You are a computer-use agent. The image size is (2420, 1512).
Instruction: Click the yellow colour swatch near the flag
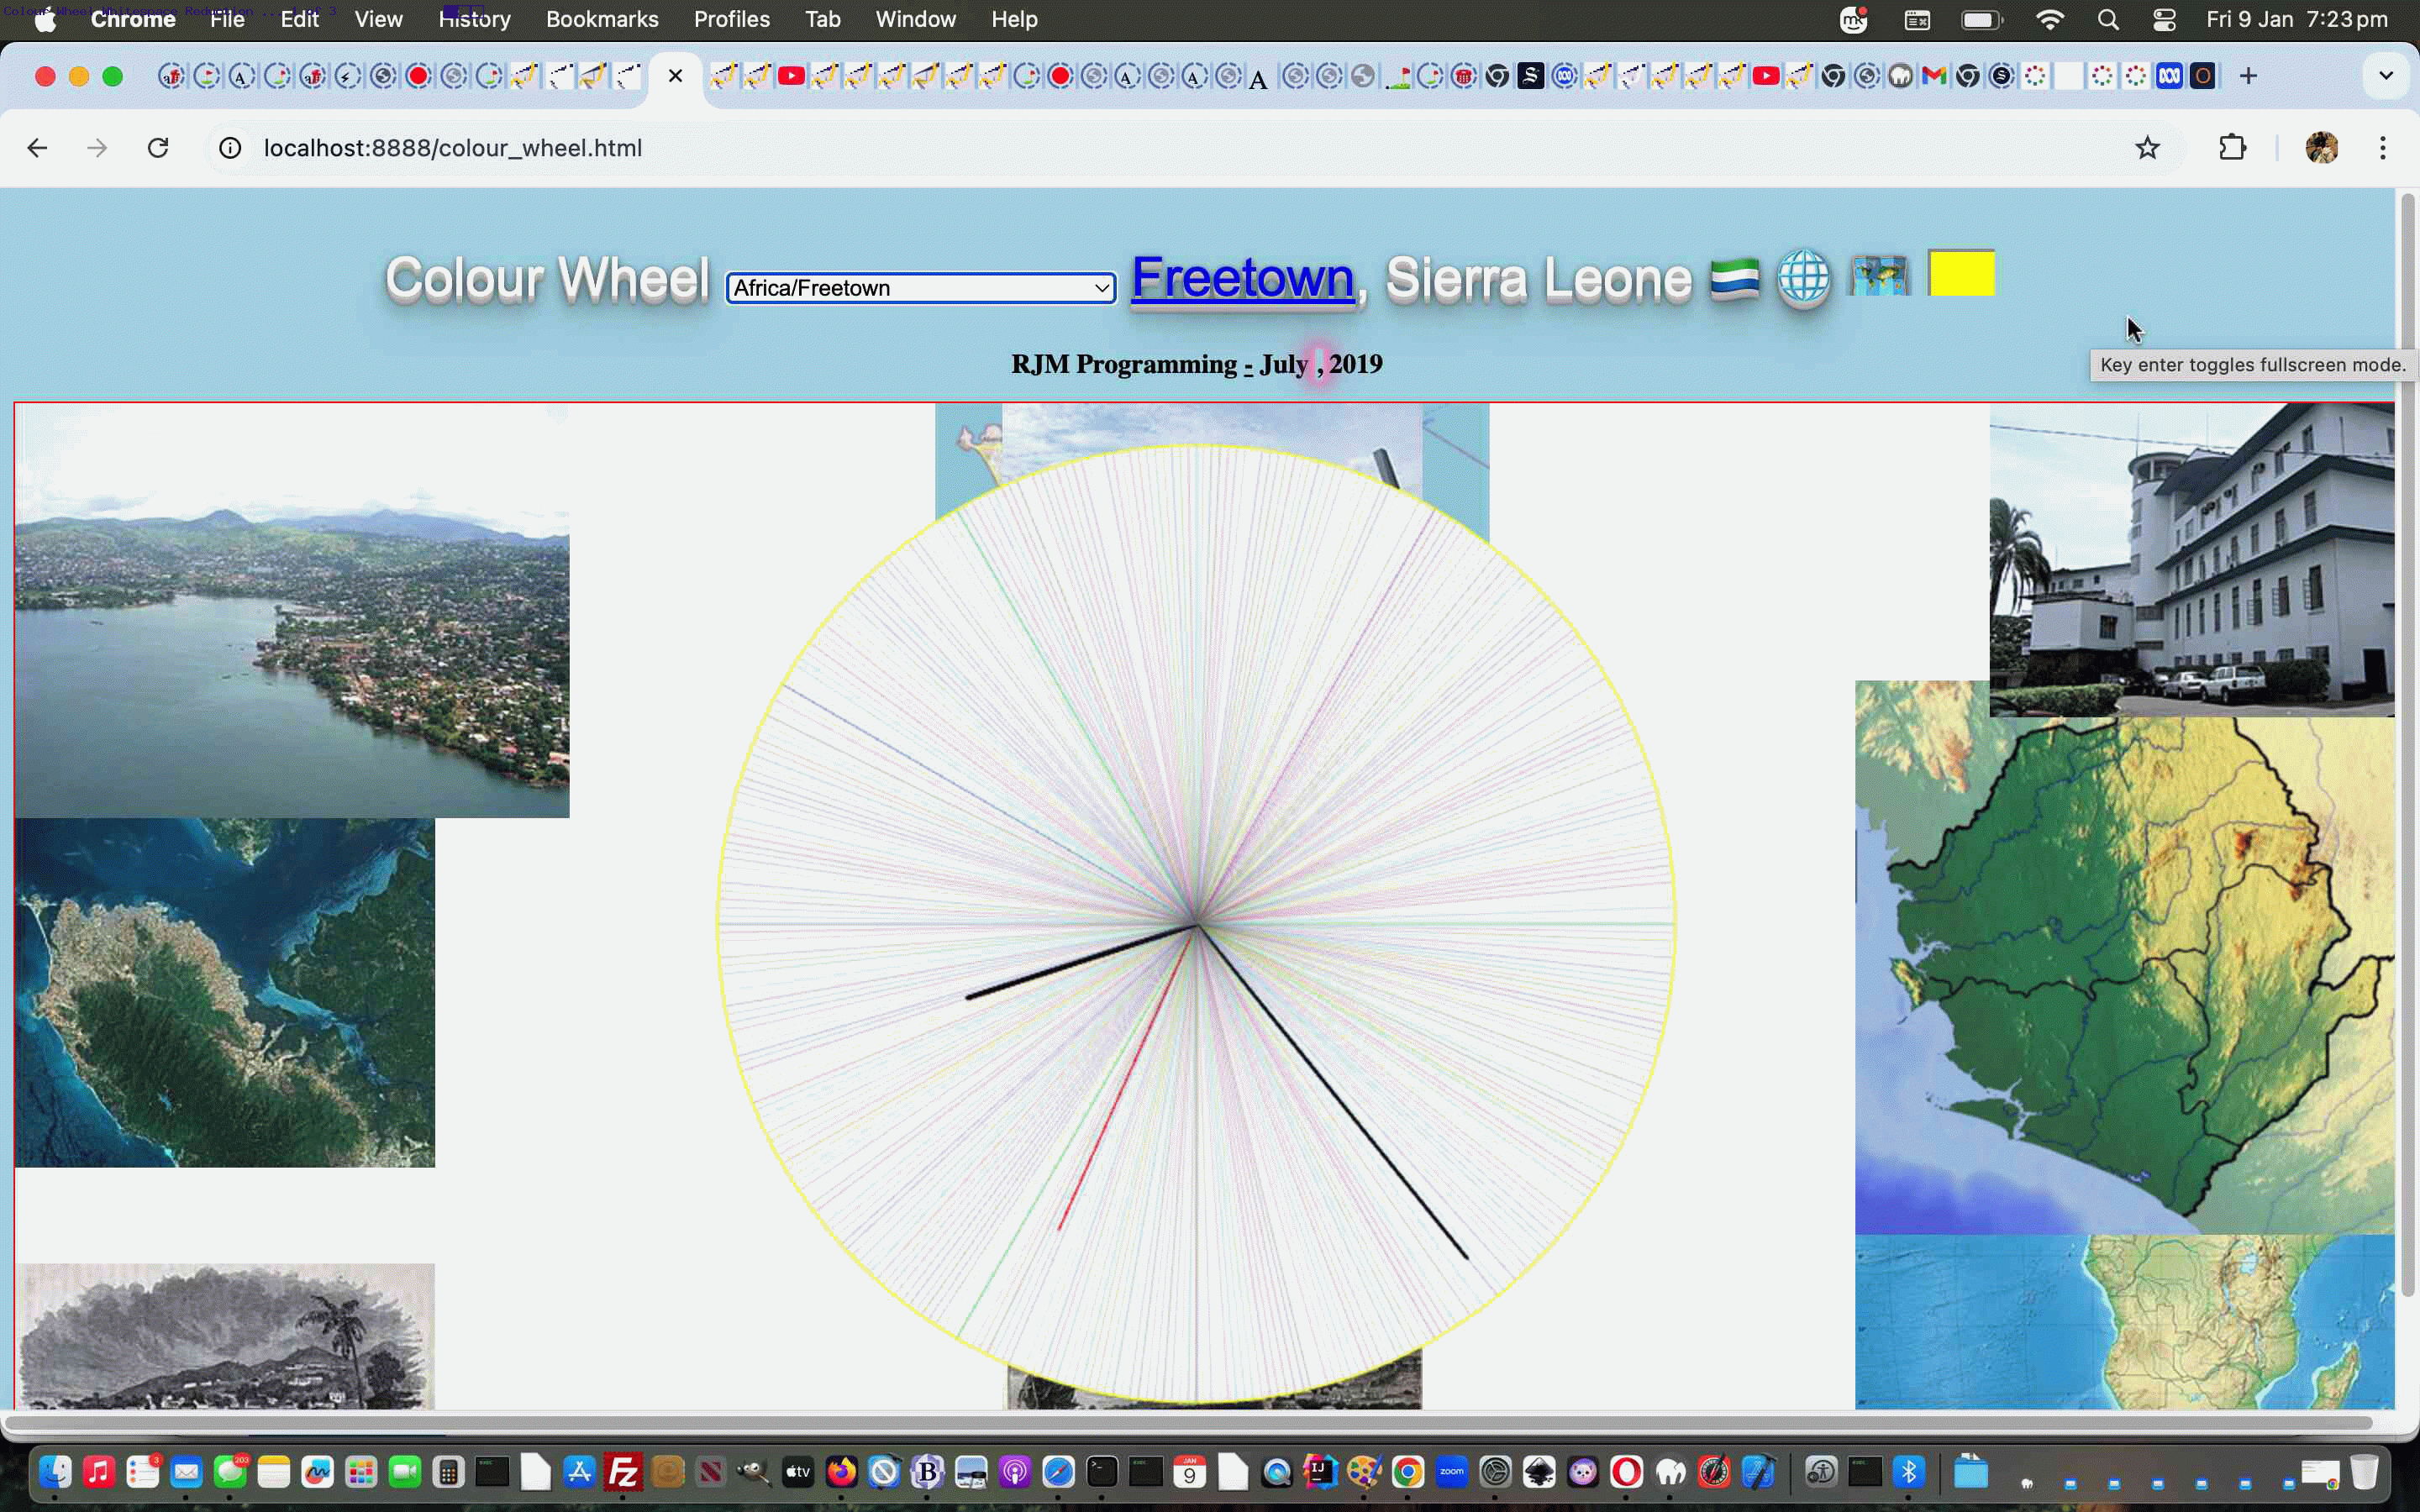1960,272
